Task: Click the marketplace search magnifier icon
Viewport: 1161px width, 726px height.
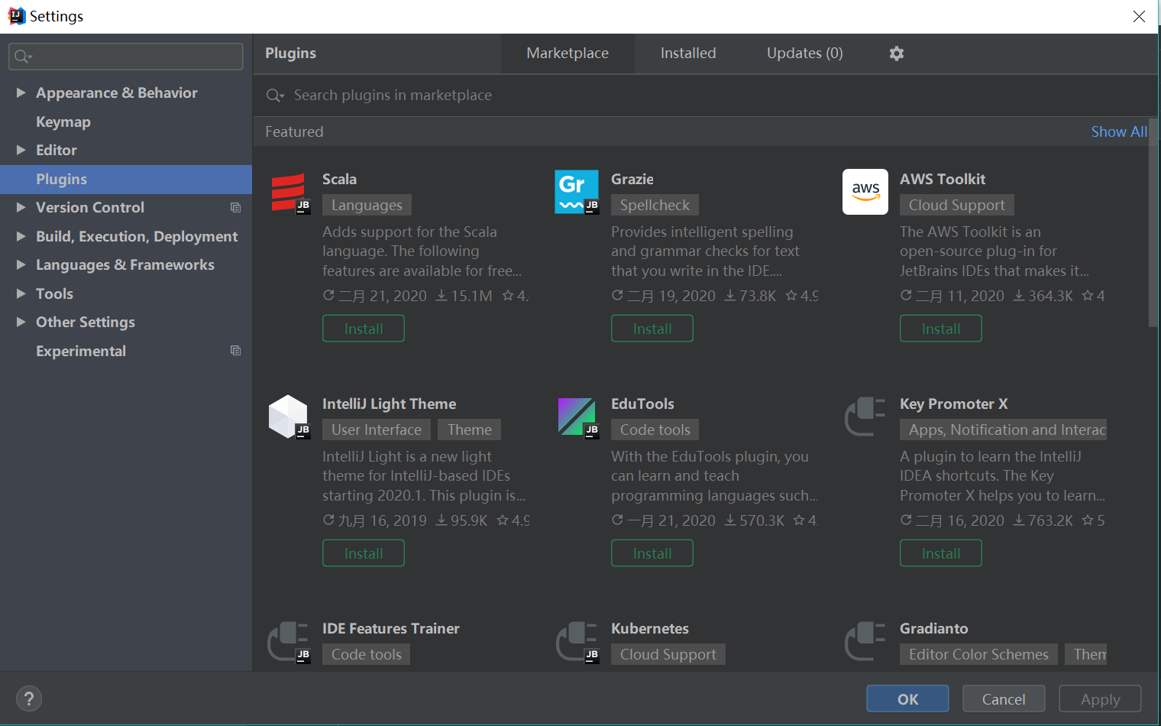Action: coord(274,96)
